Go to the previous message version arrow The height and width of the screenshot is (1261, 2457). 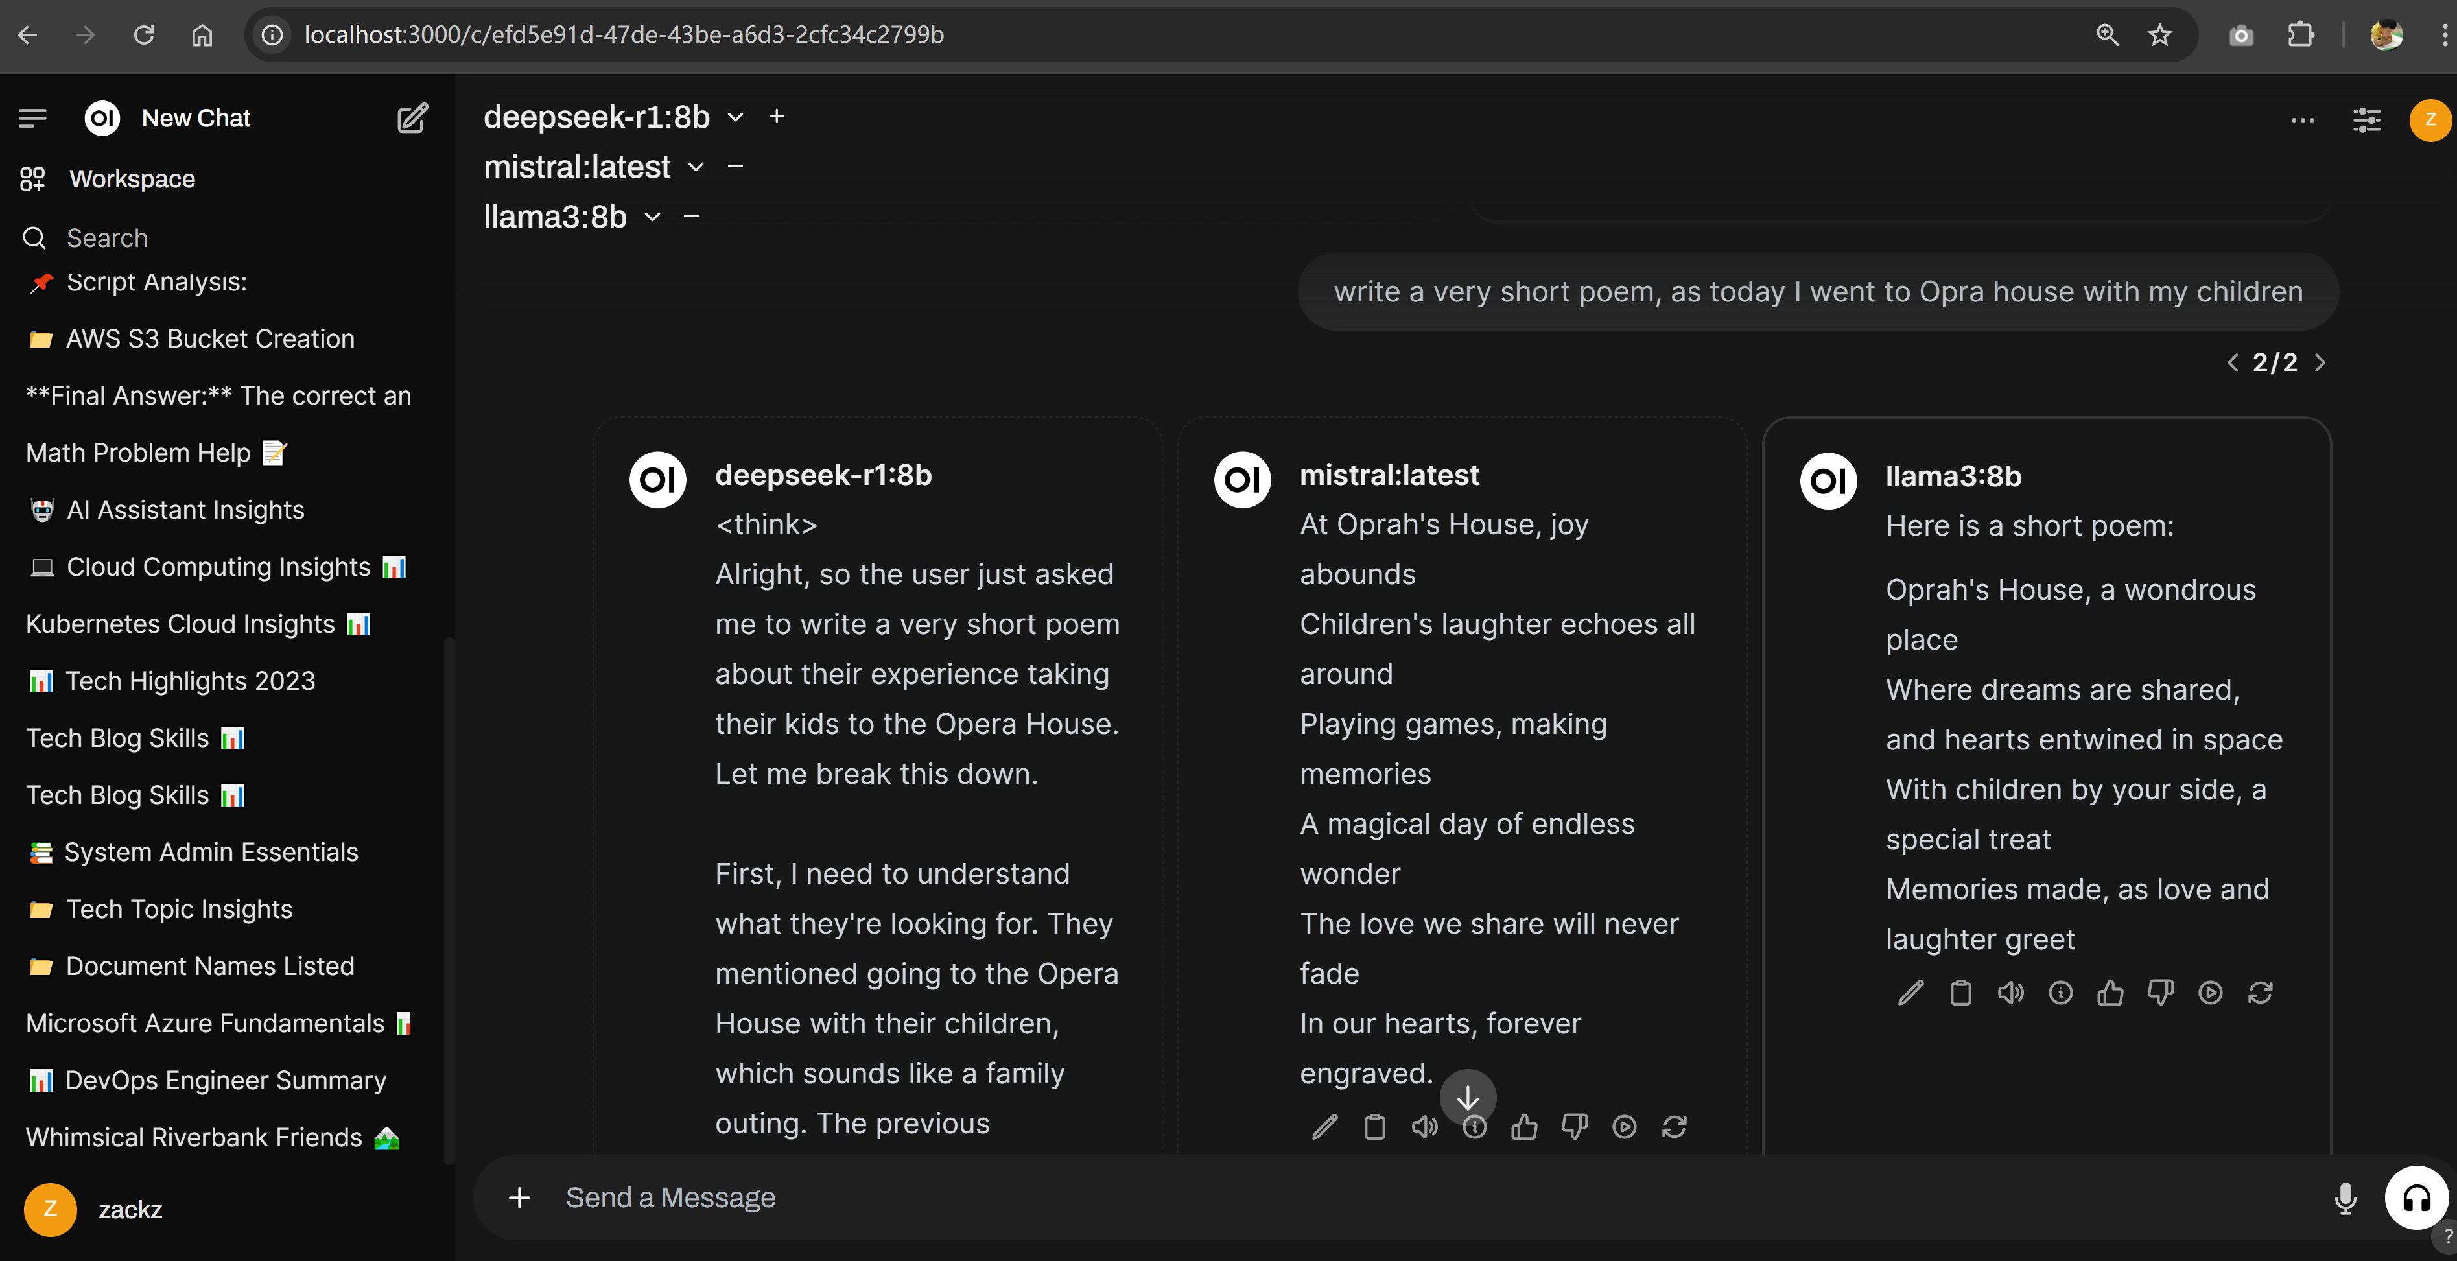[2233, 362]
